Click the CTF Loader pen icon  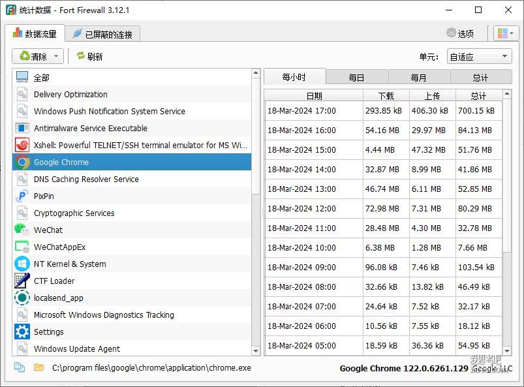[x=22, y=281]
